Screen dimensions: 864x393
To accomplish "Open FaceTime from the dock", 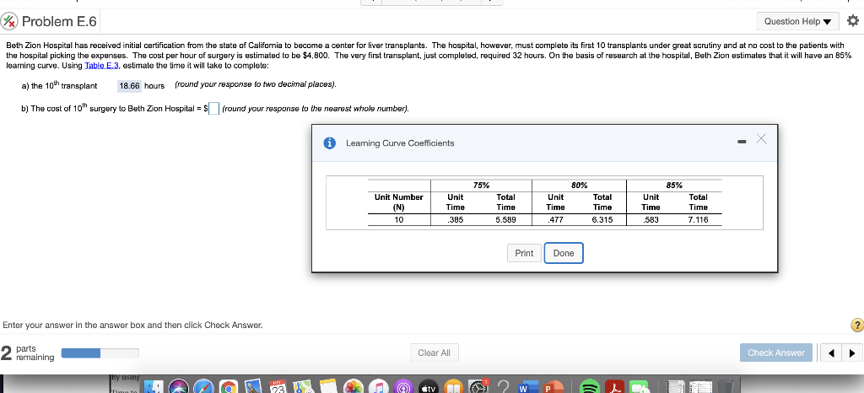I will pos(640,386).
